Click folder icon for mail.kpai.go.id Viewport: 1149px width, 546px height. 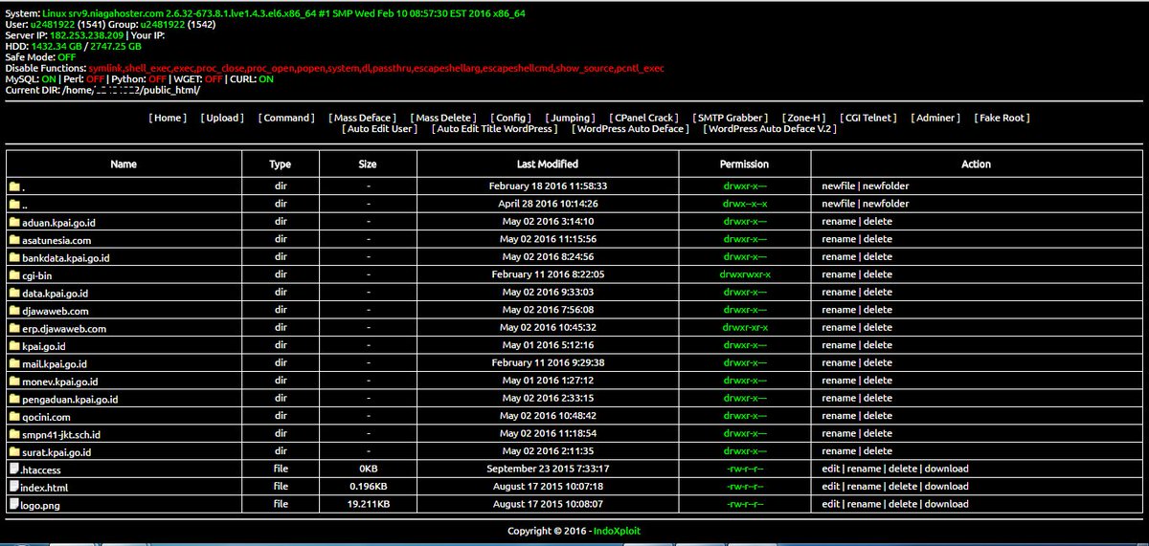pyautogui.click(x=14, y=363)
